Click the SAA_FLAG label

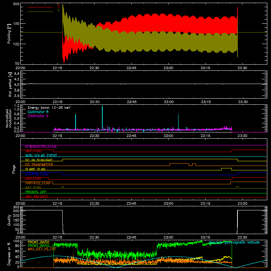tap(33, 179)
